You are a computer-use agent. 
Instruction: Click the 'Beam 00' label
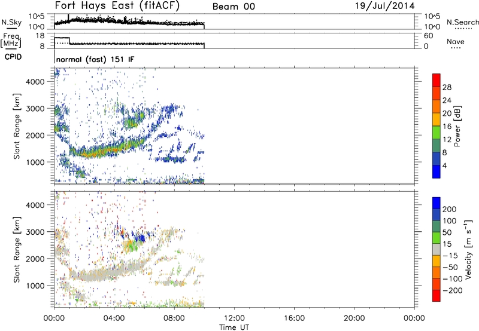pyautogui.click(x=234, y=7)
